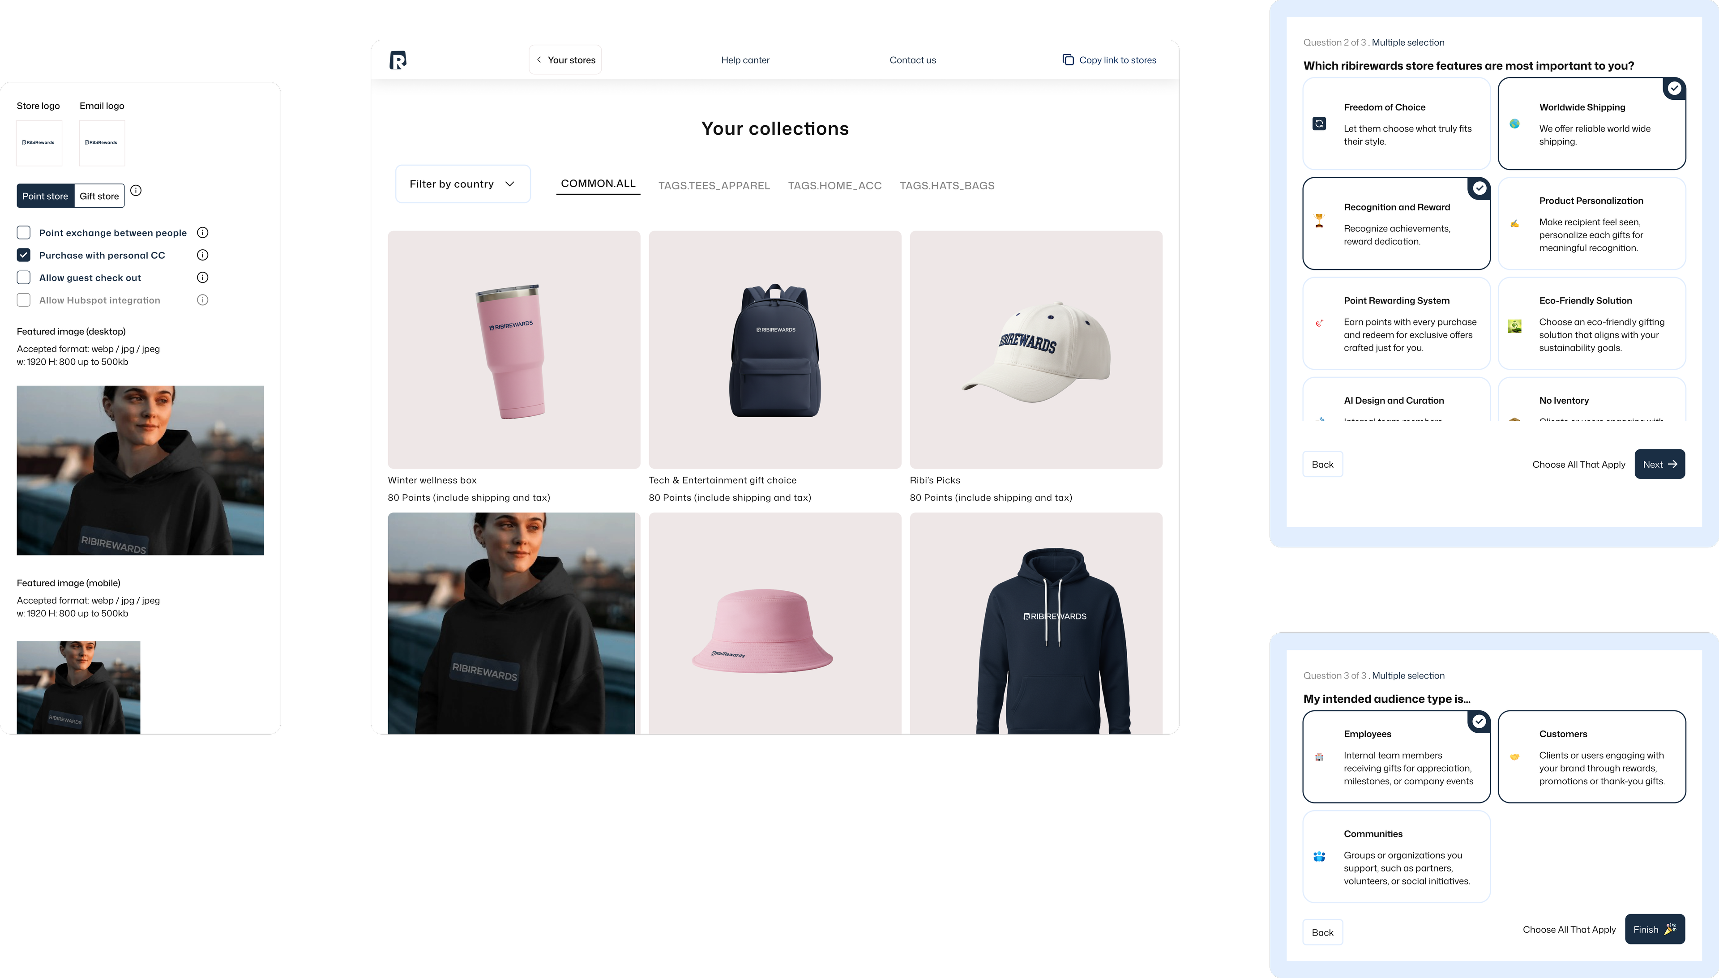Viewport: 1719px width, 978px height.
Task: Enable Allow guest check out
Action: (24, 277)
